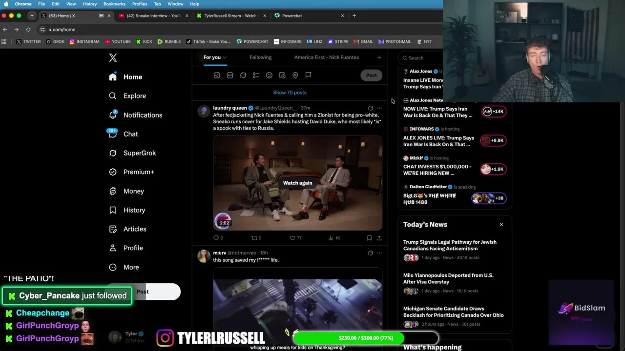Go to Profile in the sidebar
The width and height of the screenshot is (625, 351).
[x=126, y=248]
